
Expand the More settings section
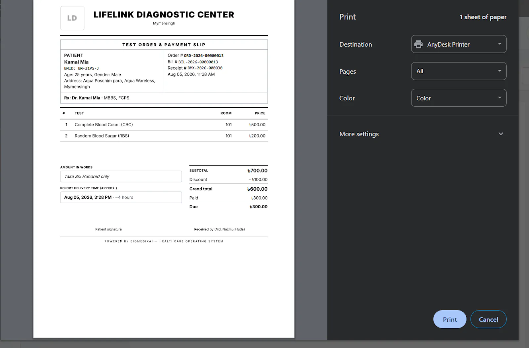point(423,134)
